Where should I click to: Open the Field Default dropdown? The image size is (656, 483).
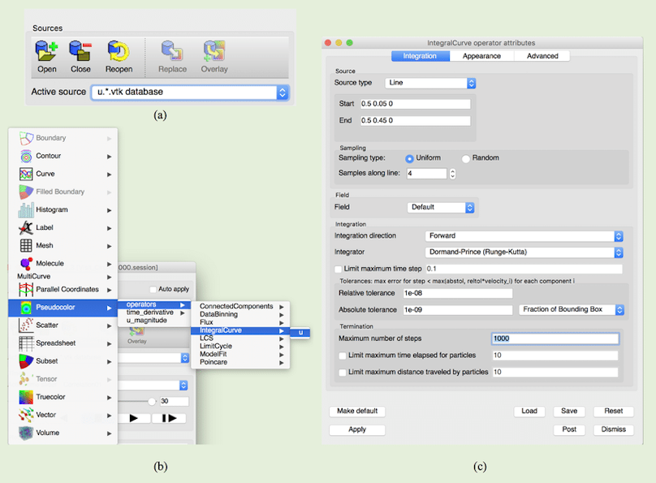[441, 208]
